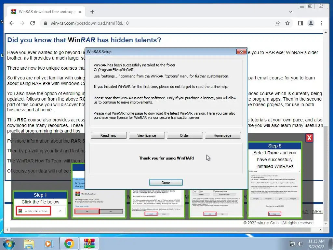Open the Windows Start menu
This screenshot has width=333, height=250.
[8, 243]
